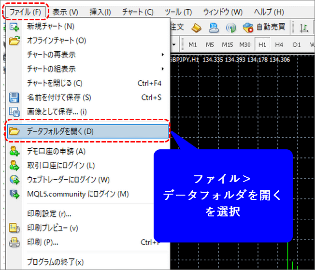Click the print preview icon

pos(14,228)
